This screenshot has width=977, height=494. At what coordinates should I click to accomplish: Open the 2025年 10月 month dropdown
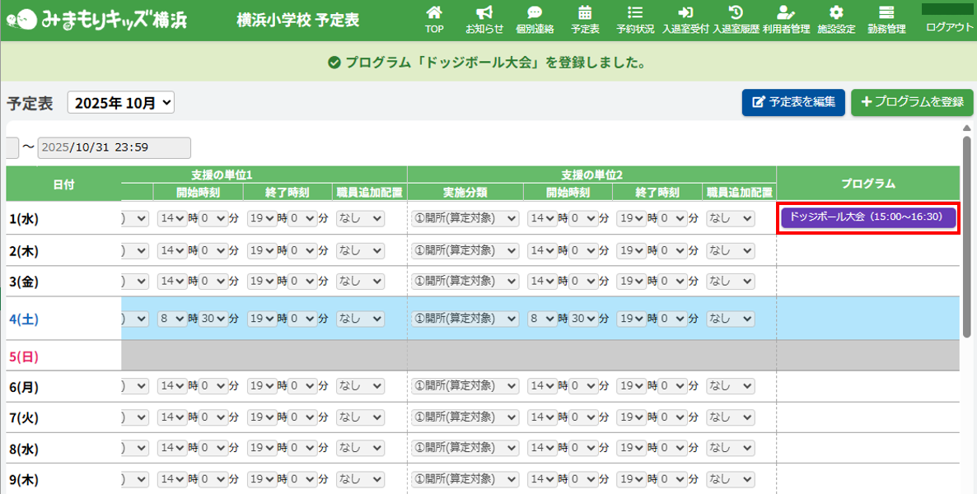tap(121, 103)
